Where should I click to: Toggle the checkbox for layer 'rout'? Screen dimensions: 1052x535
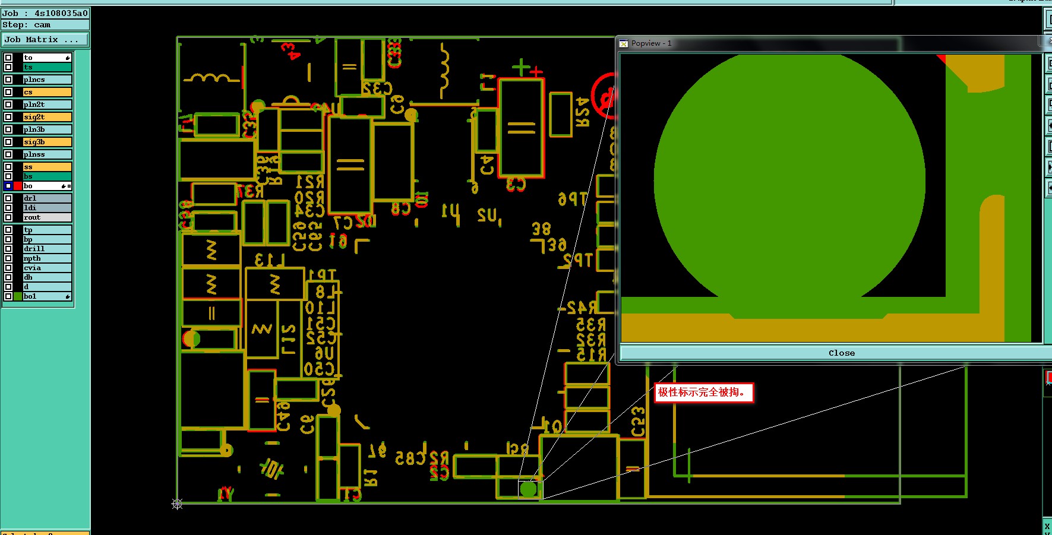click(x=8, y=217)
